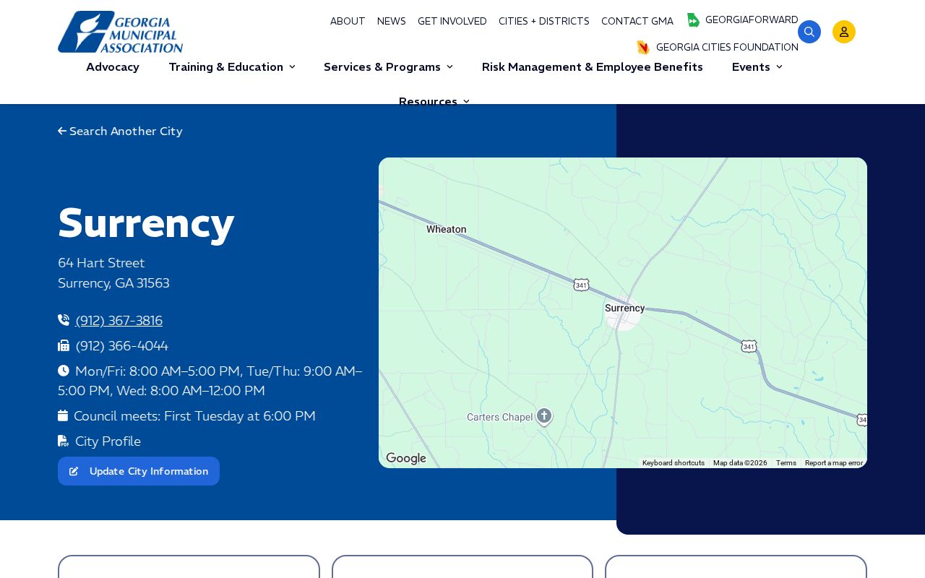Open the map Terms link
The height and width of the screenshot is (578, 925).
click(786, 463)
